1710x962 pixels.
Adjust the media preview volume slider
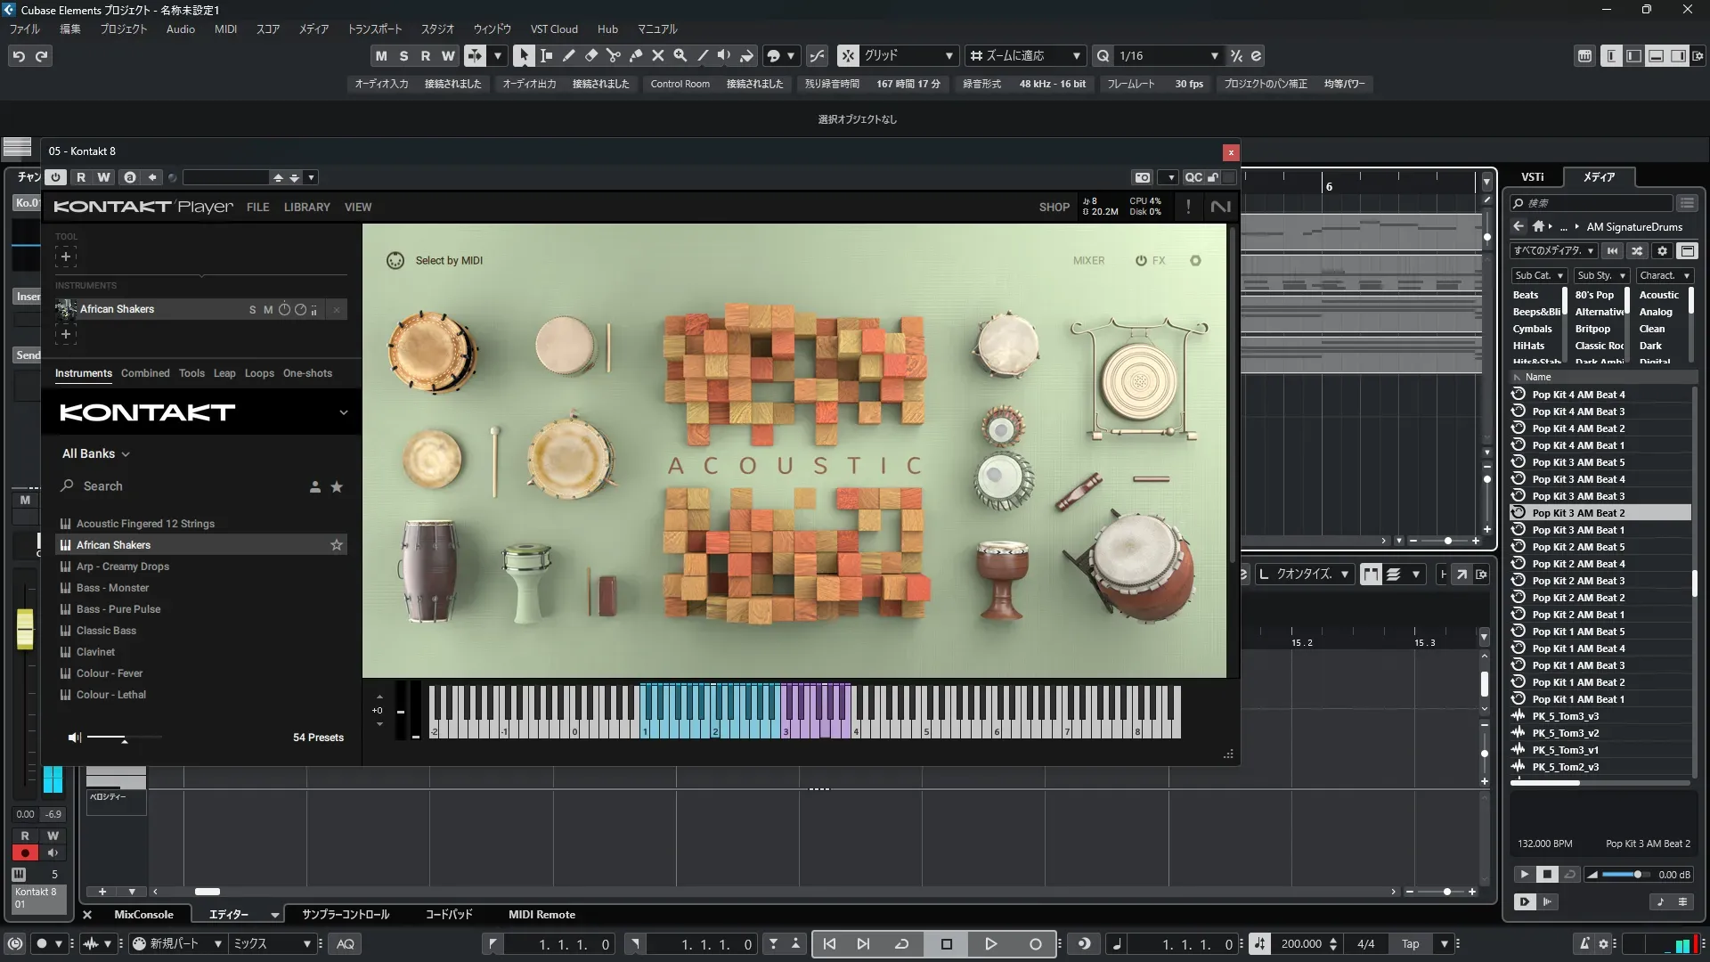[x=1636, y=875]
